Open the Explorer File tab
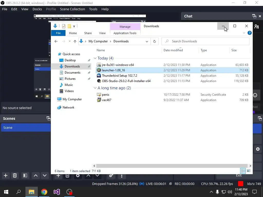 click(58, 33)
